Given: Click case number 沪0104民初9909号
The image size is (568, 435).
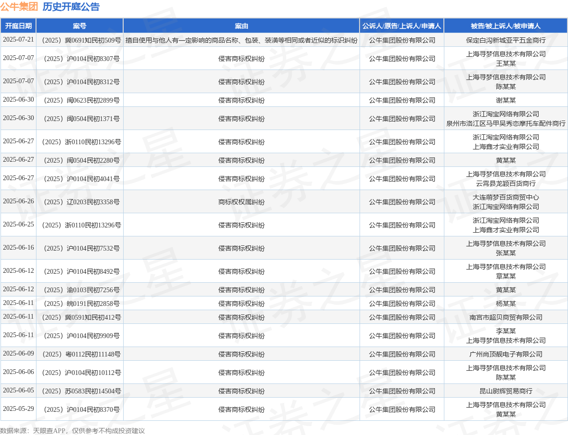Looking at the screenshot, I should [x=80, y=336].
